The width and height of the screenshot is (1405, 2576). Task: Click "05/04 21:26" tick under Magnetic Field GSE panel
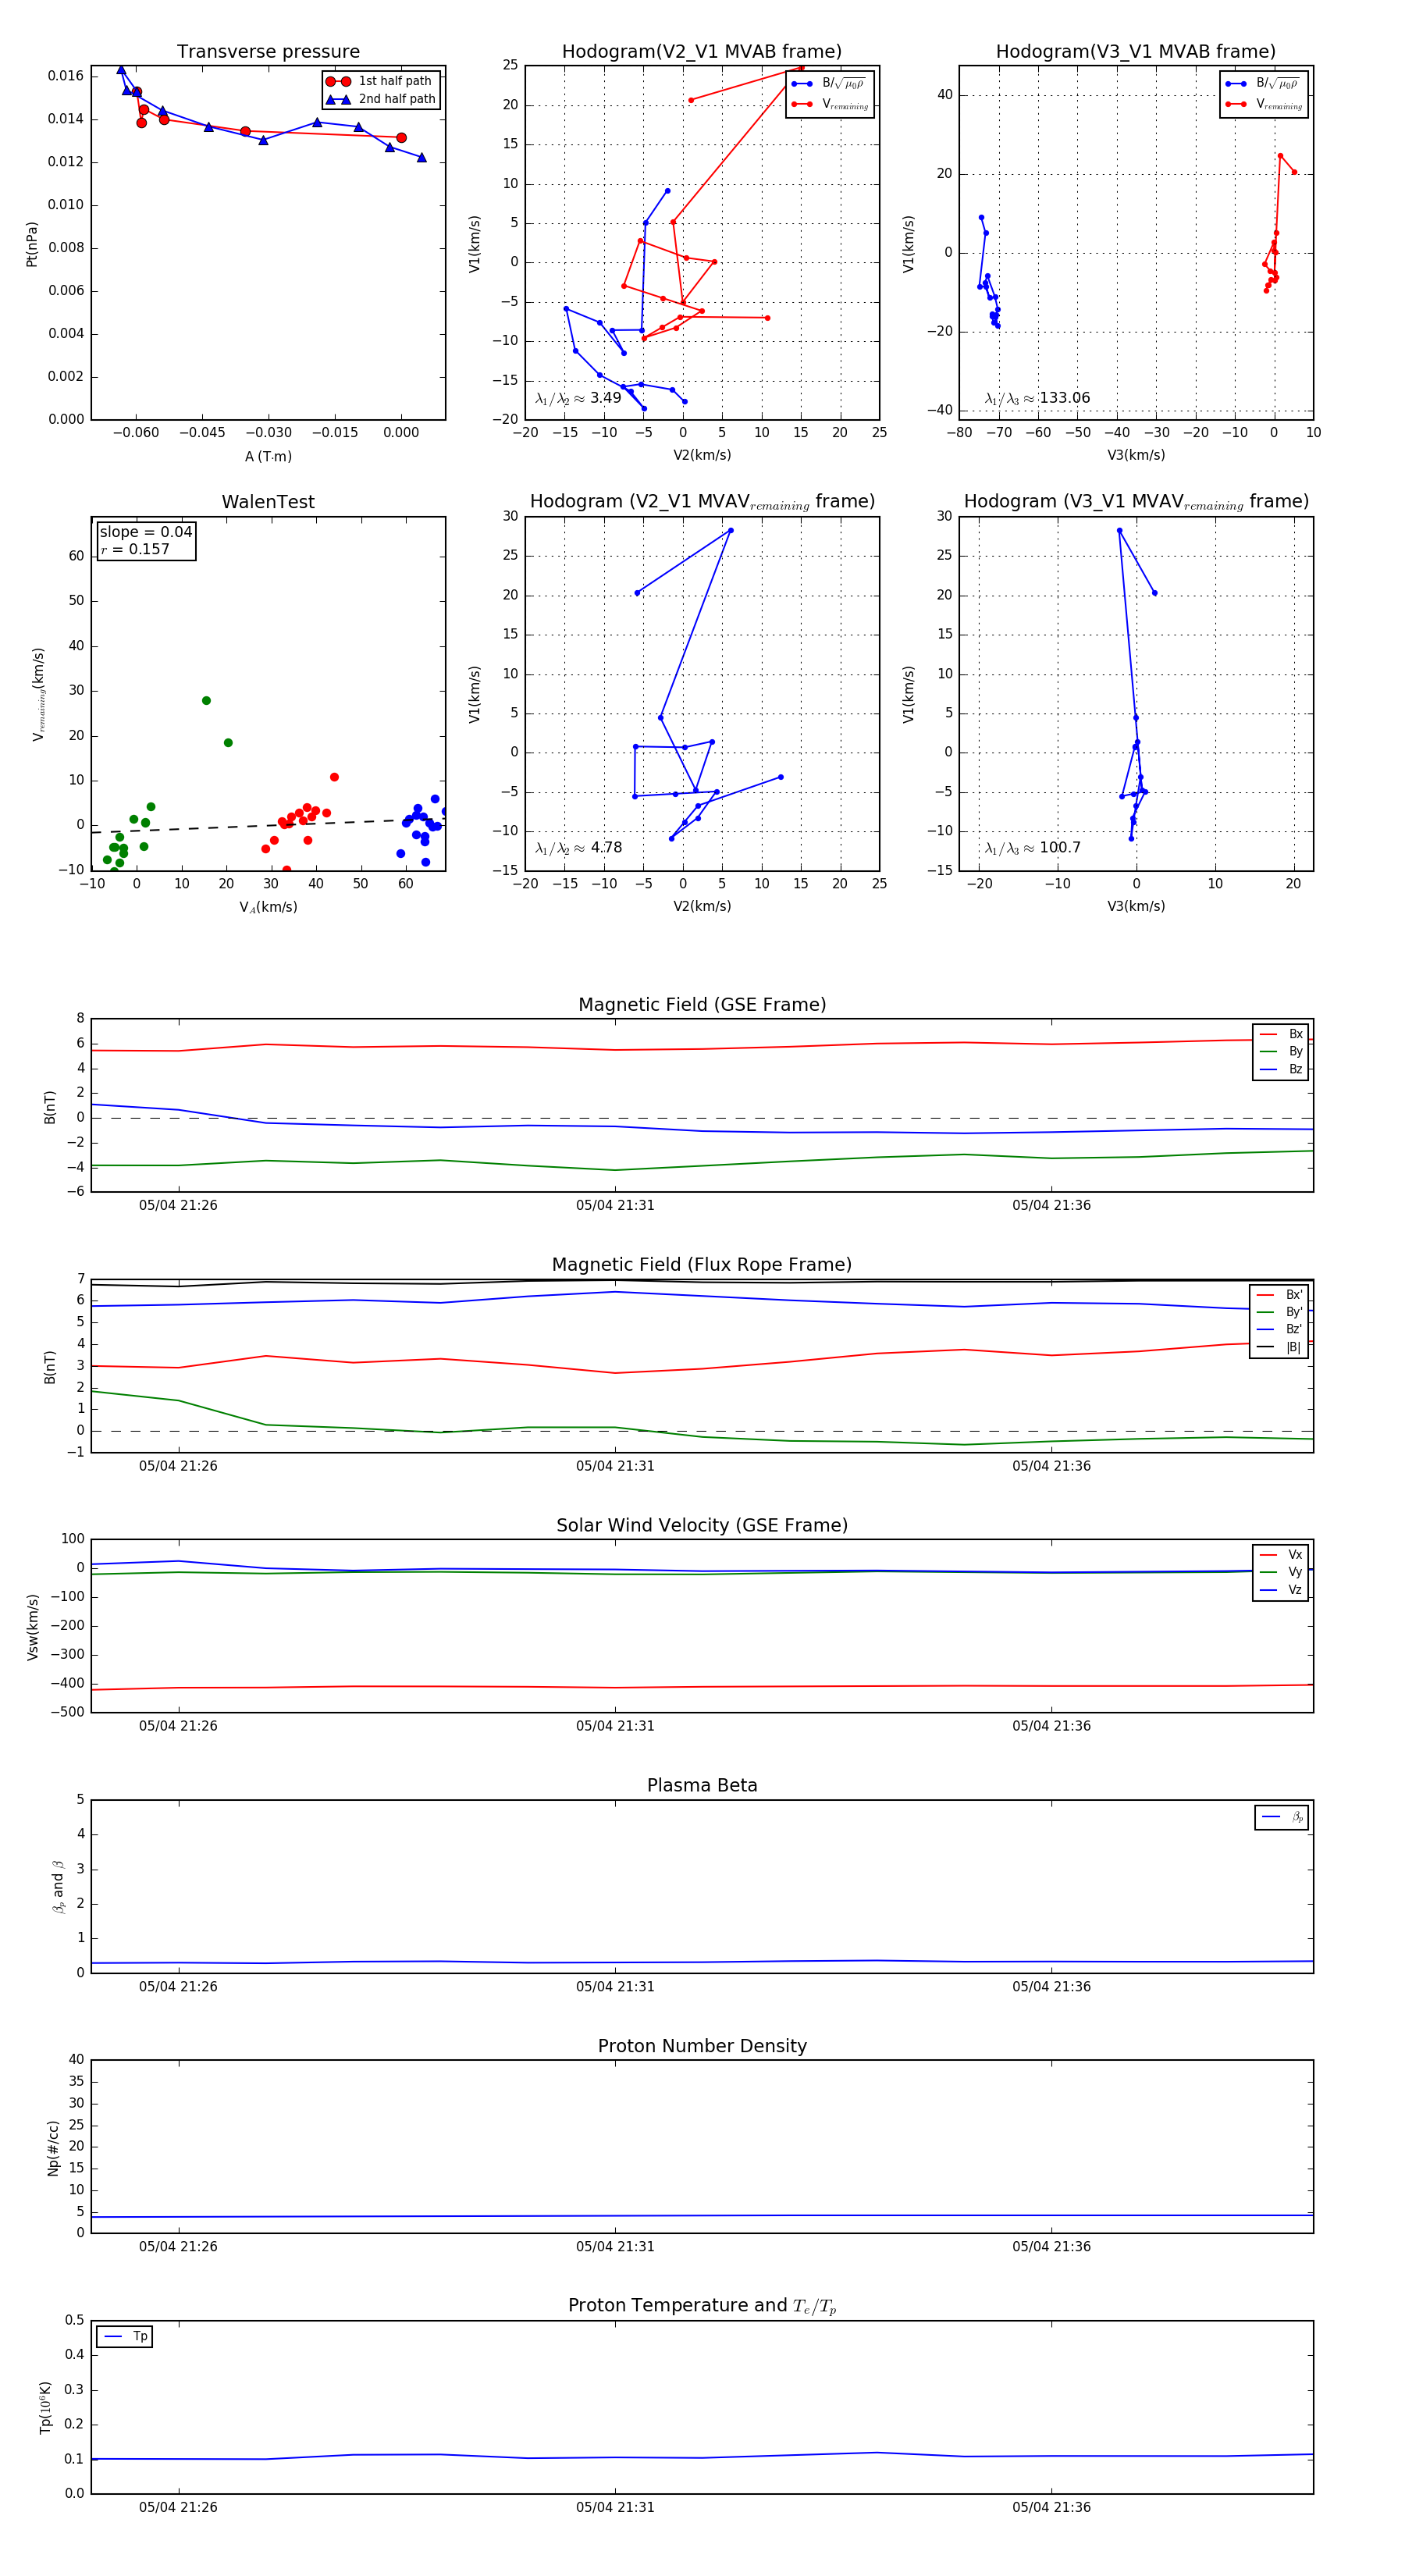(x=178, y=1205)
